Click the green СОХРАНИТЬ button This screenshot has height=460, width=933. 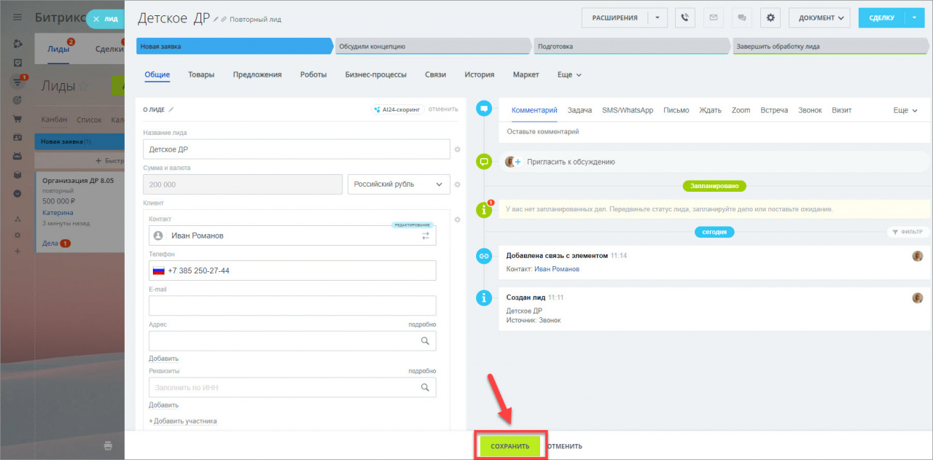coord(510,445)
